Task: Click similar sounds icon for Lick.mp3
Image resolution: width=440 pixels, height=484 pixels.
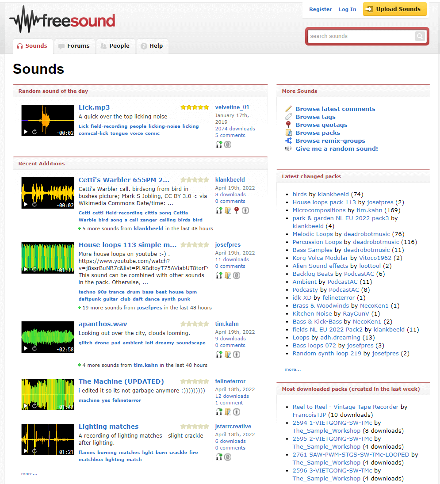Action: 219,145
